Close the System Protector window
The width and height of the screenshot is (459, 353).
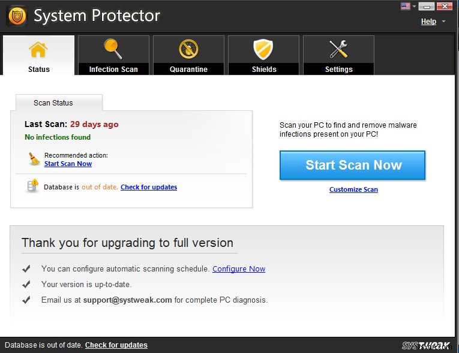click(x=445, y=6)
